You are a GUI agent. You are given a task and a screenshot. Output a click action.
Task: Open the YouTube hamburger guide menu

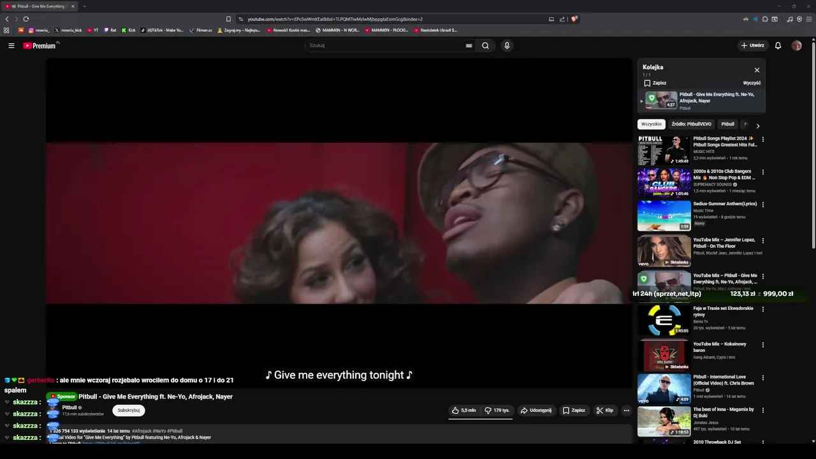(x=11, y=45)
